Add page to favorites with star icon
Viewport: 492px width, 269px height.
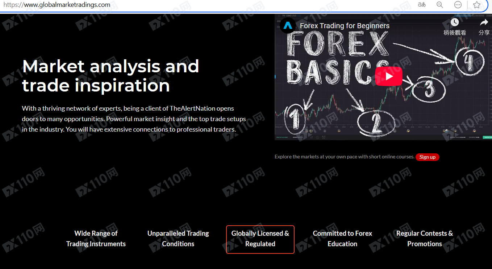pos(476,5)
